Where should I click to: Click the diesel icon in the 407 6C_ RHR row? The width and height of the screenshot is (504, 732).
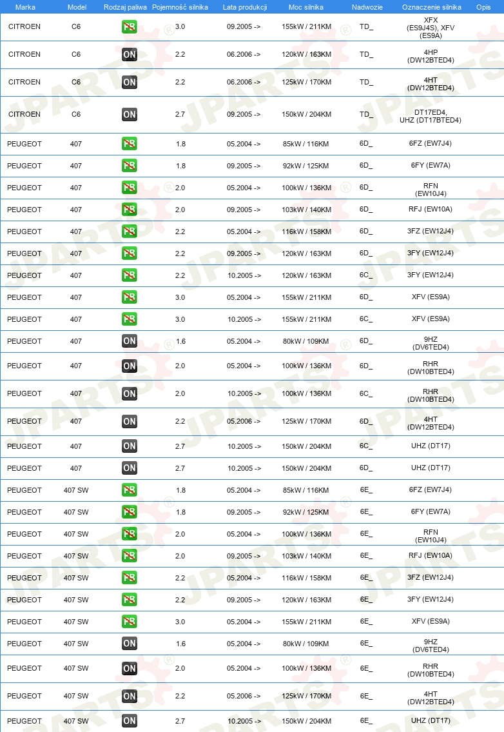point(130,393)
